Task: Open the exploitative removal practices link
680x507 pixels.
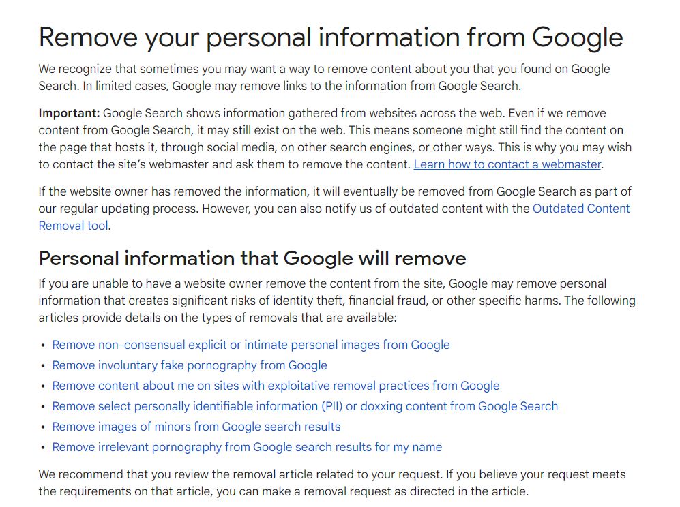Action: (x=276, y=386)
